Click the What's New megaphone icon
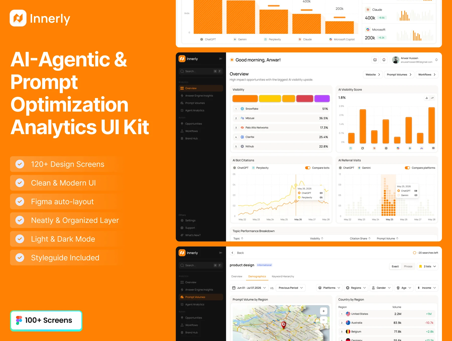This screenshot has height=341, width=452. pos(182,235)
